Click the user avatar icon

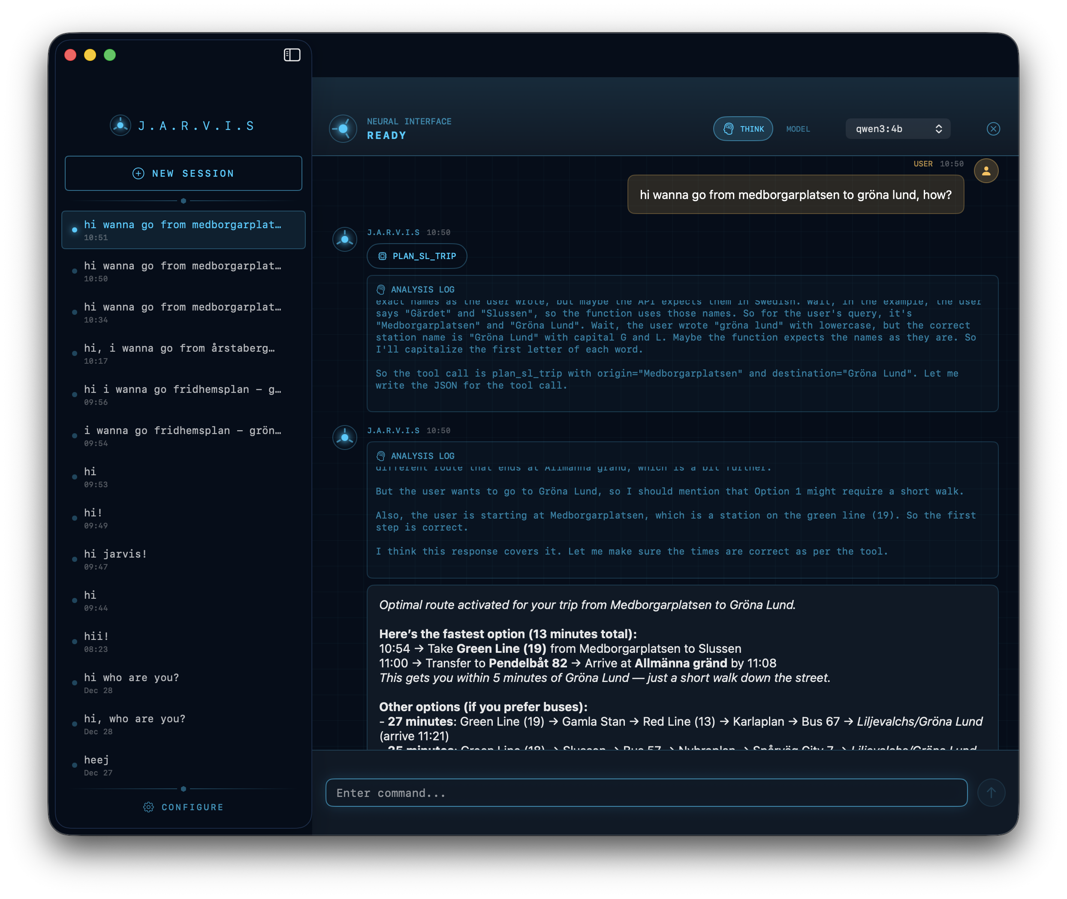tap(986, 171)
